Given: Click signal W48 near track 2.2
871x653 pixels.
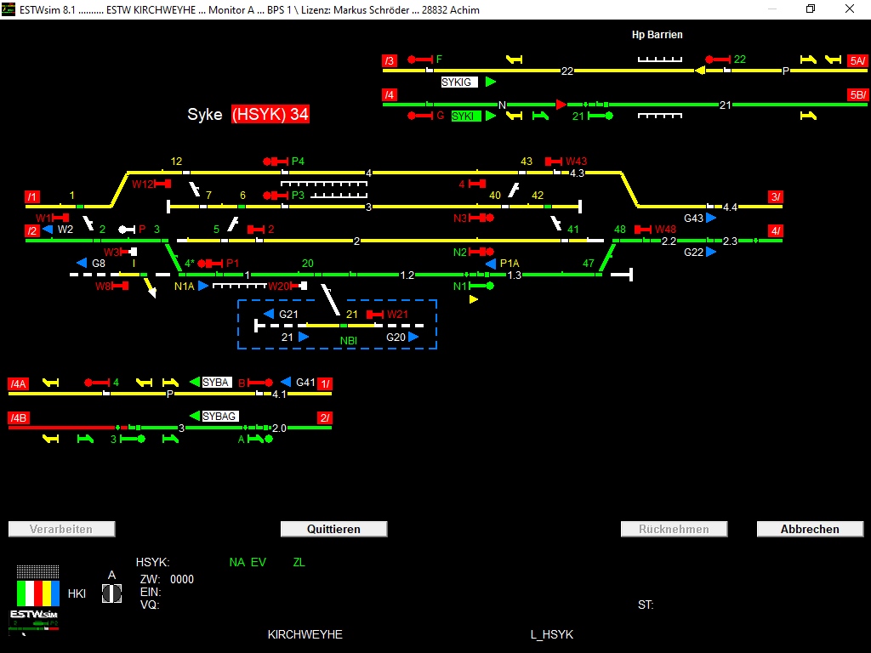Looking at the screenshot, I should 642,229.
